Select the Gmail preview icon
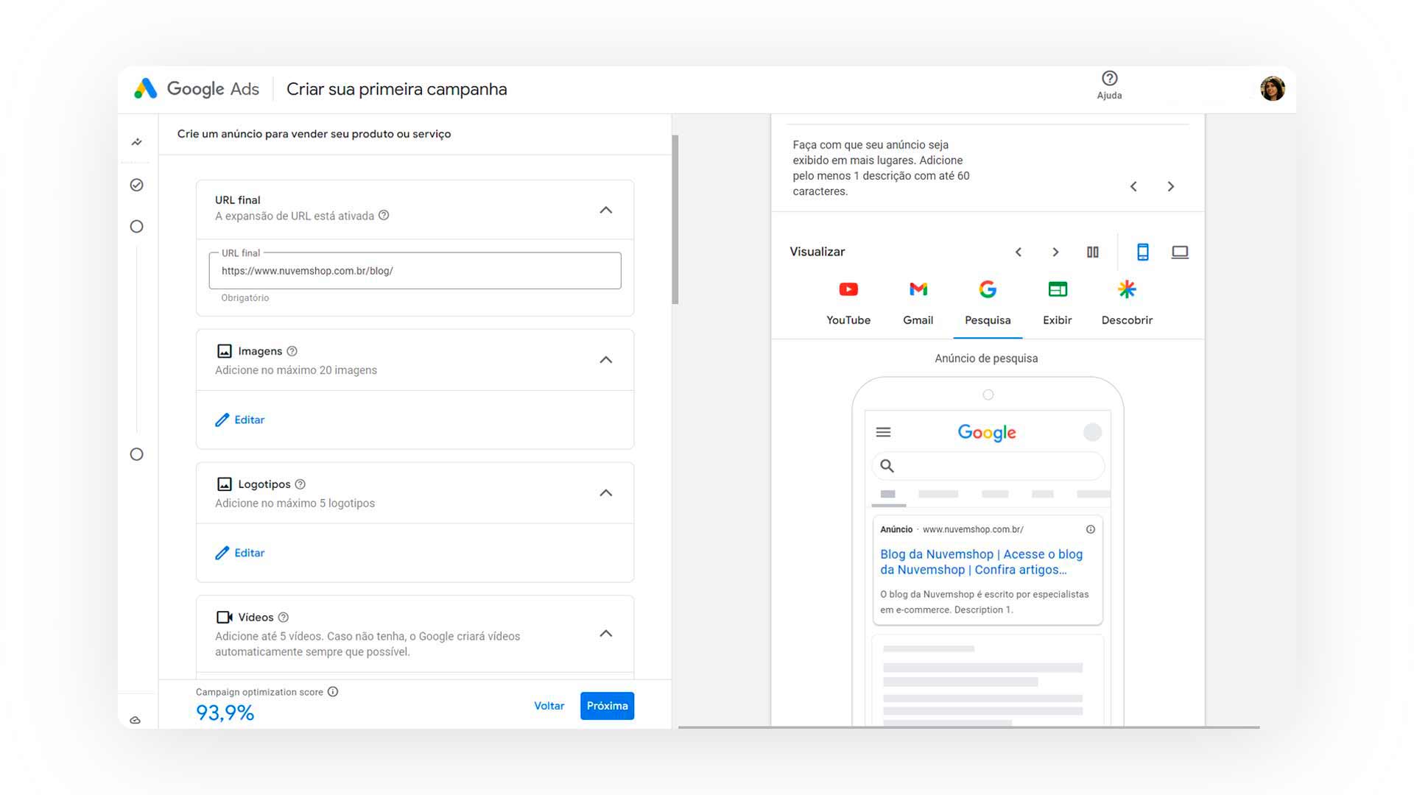1414x795 pixels. pos(918,289)
